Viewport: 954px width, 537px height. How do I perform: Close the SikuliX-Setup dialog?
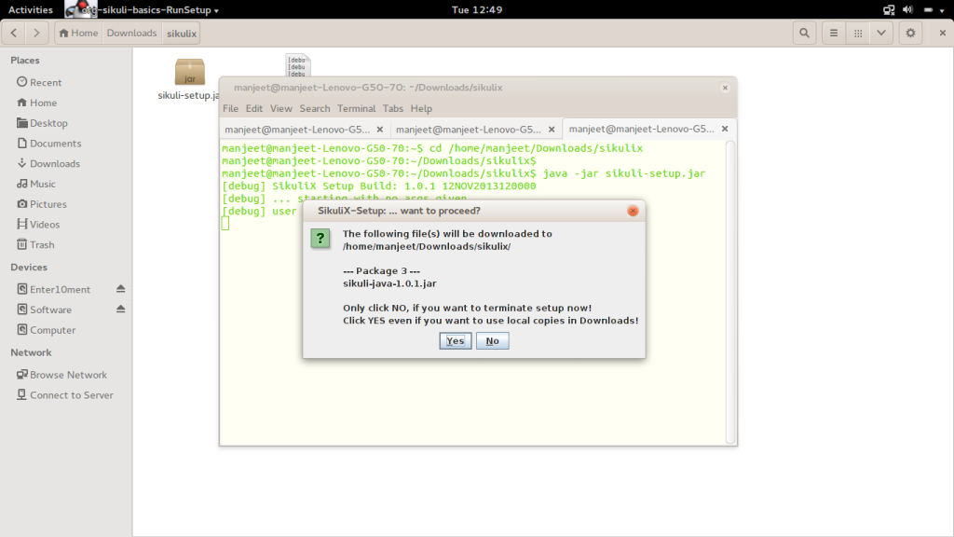coord(633,211)
